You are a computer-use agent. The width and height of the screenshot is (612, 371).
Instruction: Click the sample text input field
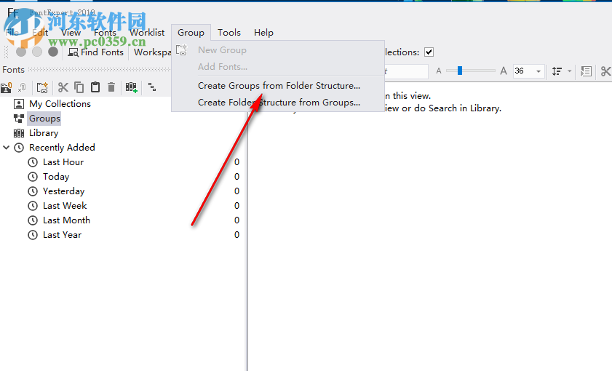pos(406,71)
